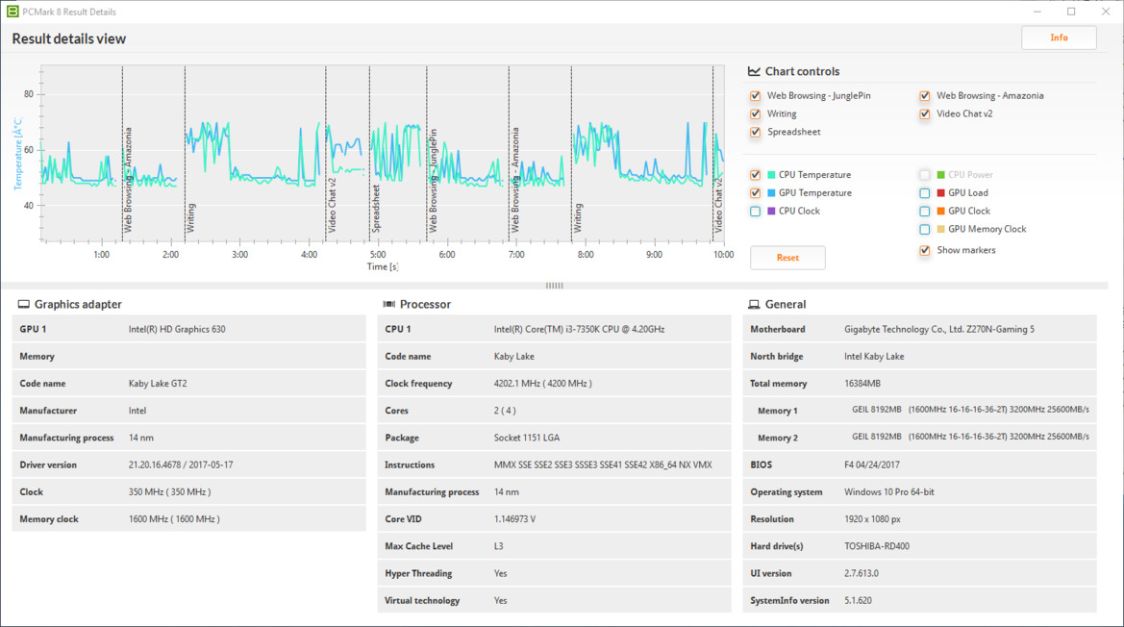Click the blue GPU Temperature color swatch

point(771,192)
